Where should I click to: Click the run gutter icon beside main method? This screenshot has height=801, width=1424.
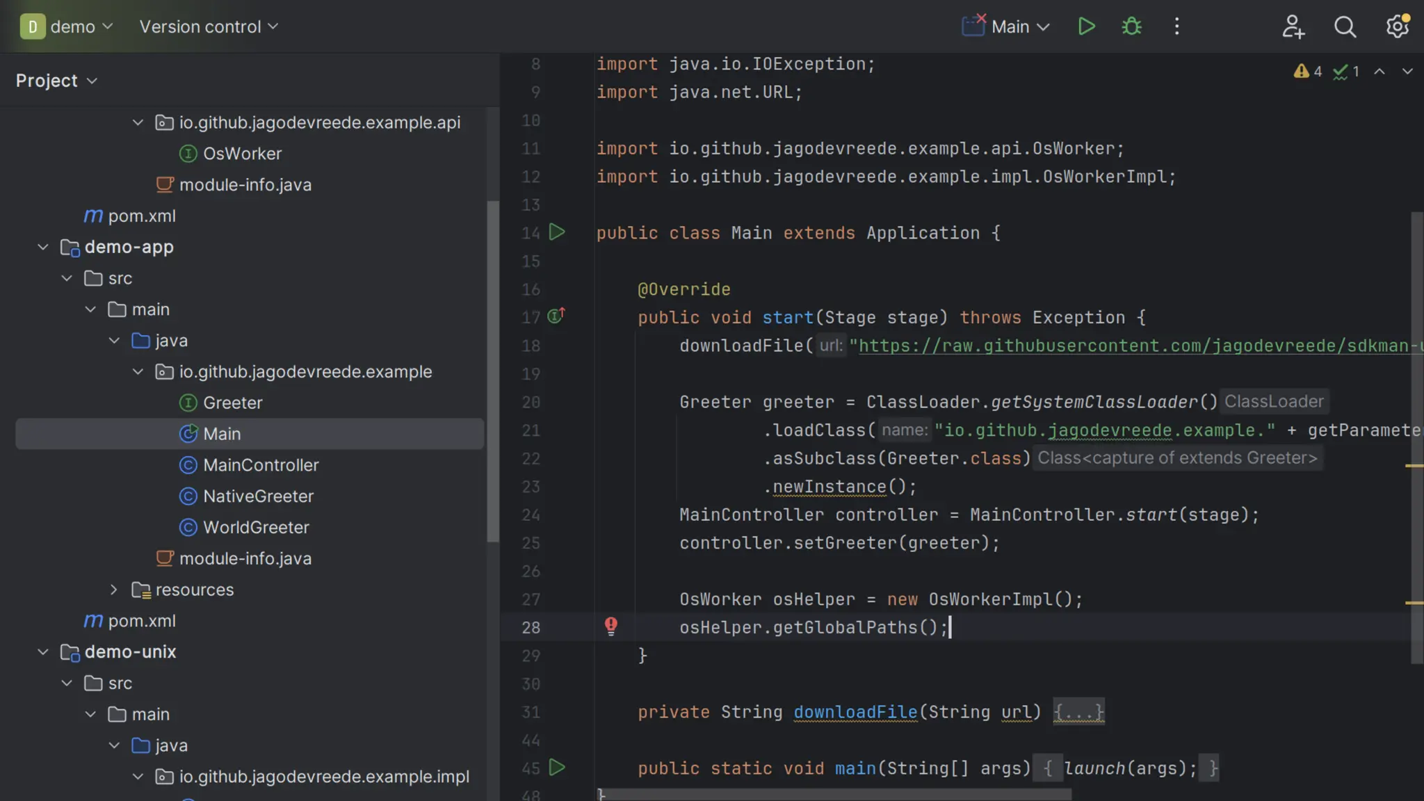click(x=557, y=768)
